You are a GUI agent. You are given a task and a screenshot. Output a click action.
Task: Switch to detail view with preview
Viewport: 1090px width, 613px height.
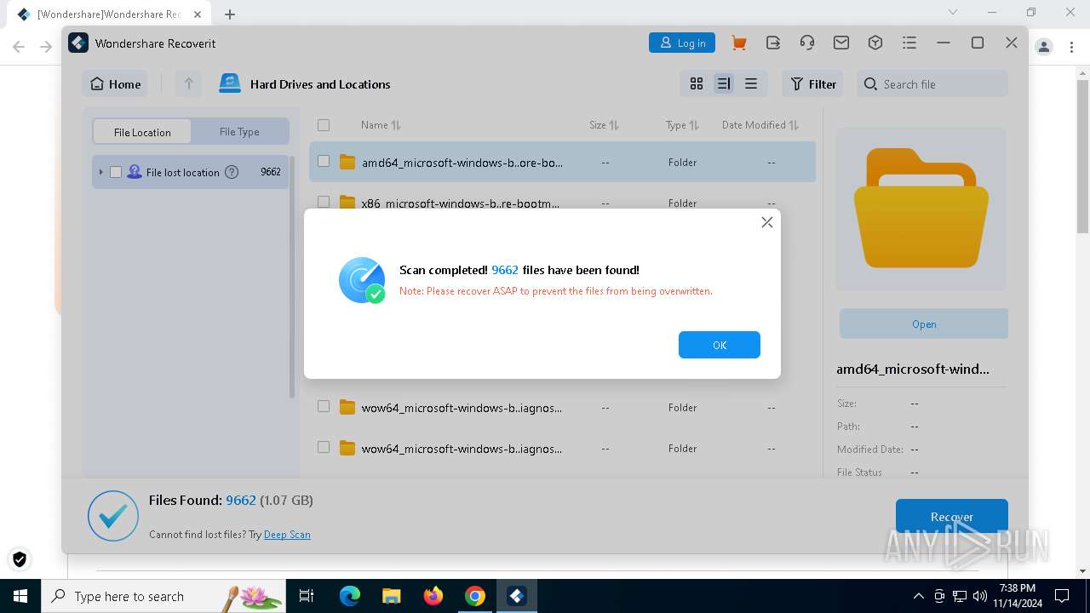point(724,83)
